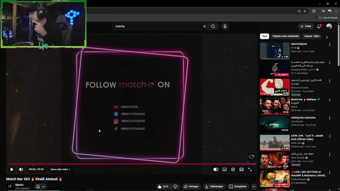Share the video via Partager
Image resolution: width=340 pixels, height=191 pixels.
pos(191,186)
